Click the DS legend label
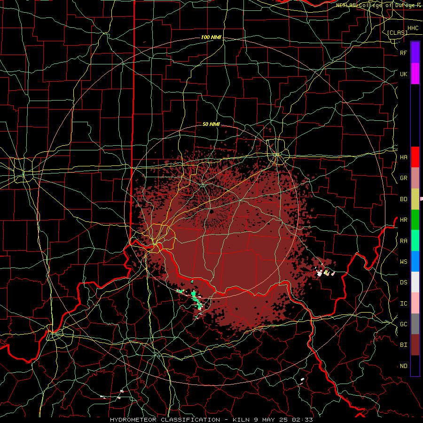Screen dimensions: 423x423 [403, 282]
